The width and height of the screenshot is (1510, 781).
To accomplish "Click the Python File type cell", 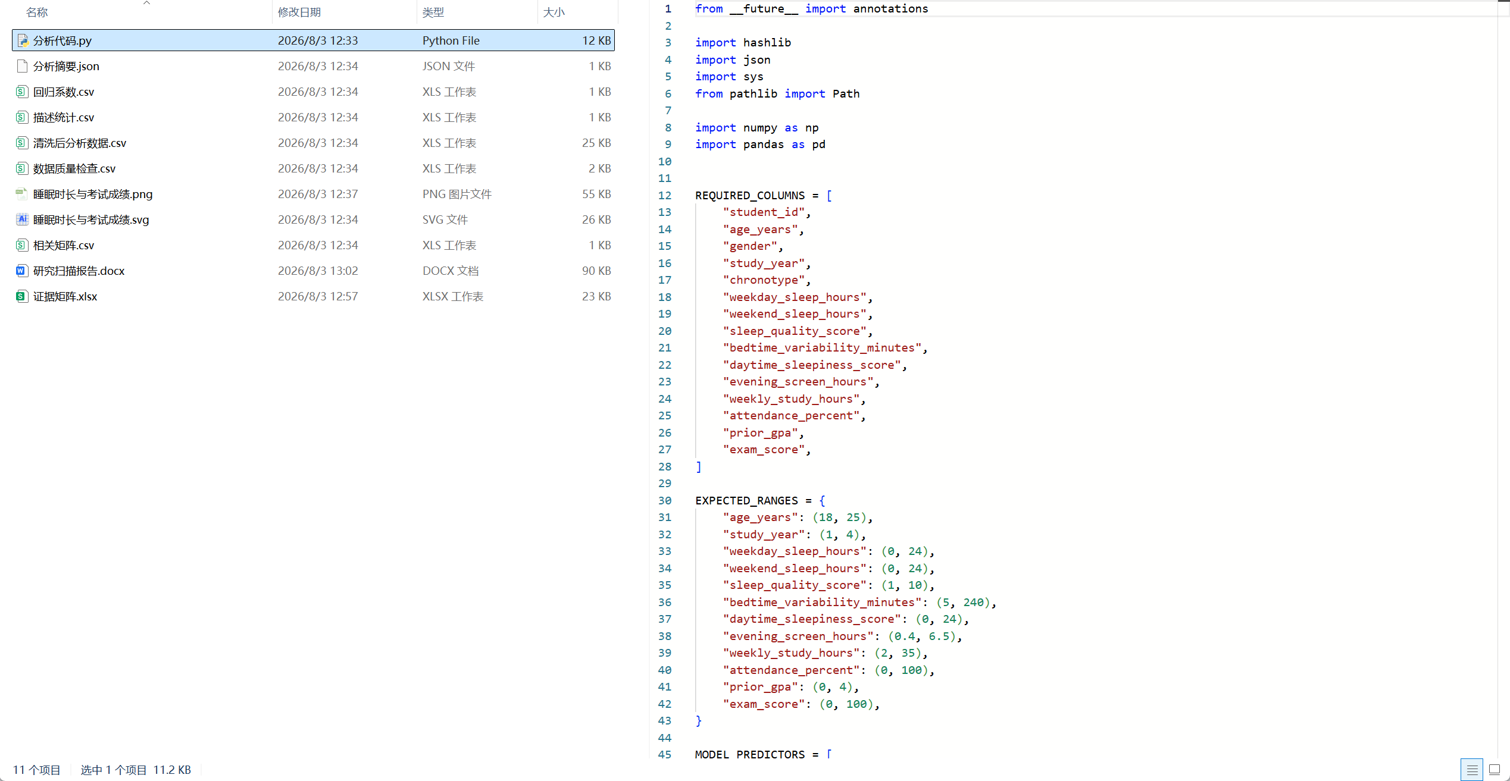I will pyautogui.click(x=451, y=40).
